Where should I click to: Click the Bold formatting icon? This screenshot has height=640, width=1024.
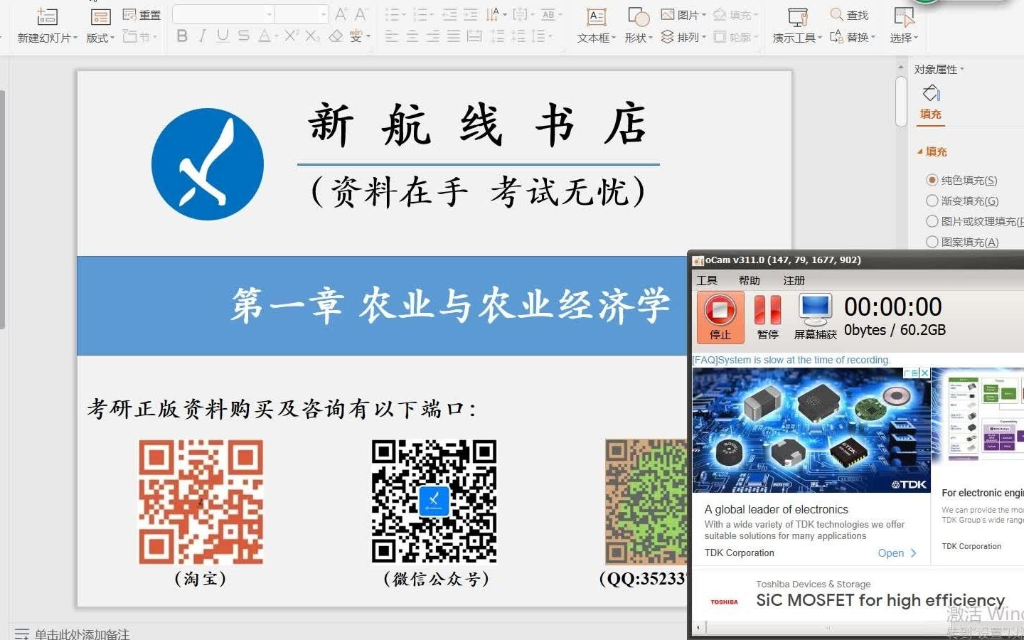(x=182, y=36)
